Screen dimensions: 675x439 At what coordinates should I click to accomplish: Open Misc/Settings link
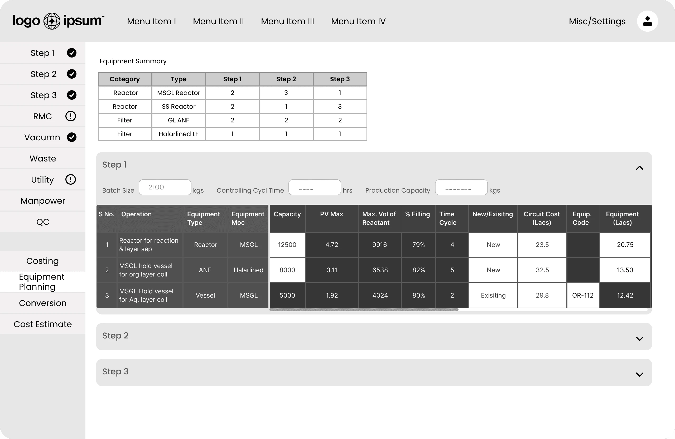[597, 21]
